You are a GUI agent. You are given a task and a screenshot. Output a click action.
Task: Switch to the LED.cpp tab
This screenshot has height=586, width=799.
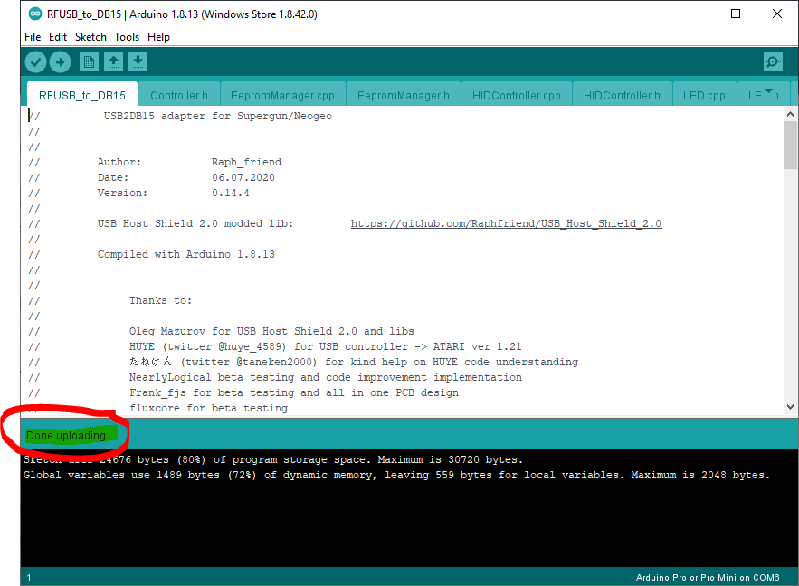click(x=704, y=95)
